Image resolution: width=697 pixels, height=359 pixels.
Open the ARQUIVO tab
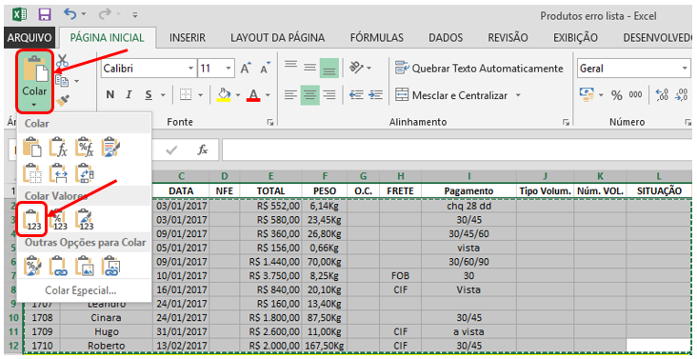click(30, 38)
